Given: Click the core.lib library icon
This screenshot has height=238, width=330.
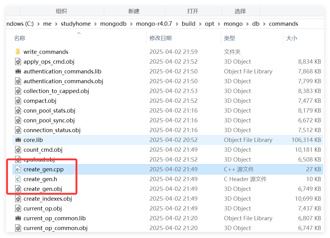Looking at the screenshot, I should pos(18,140).
